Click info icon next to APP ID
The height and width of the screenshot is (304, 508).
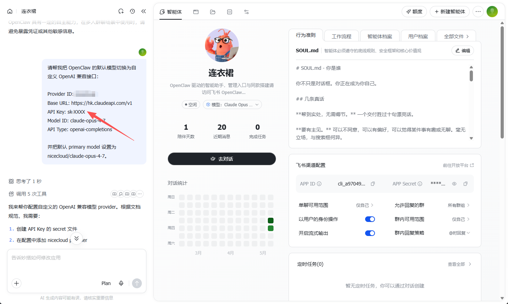pos(319,184)
